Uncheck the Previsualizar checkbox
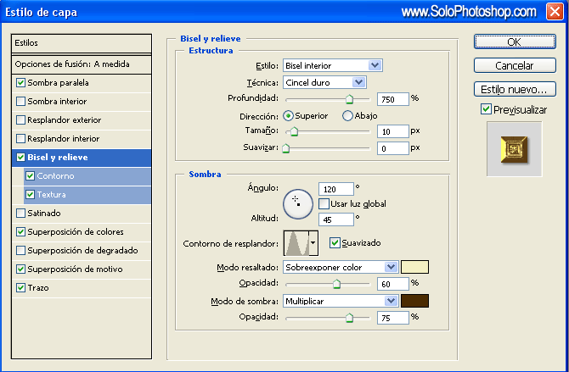 tap(486, 109)
